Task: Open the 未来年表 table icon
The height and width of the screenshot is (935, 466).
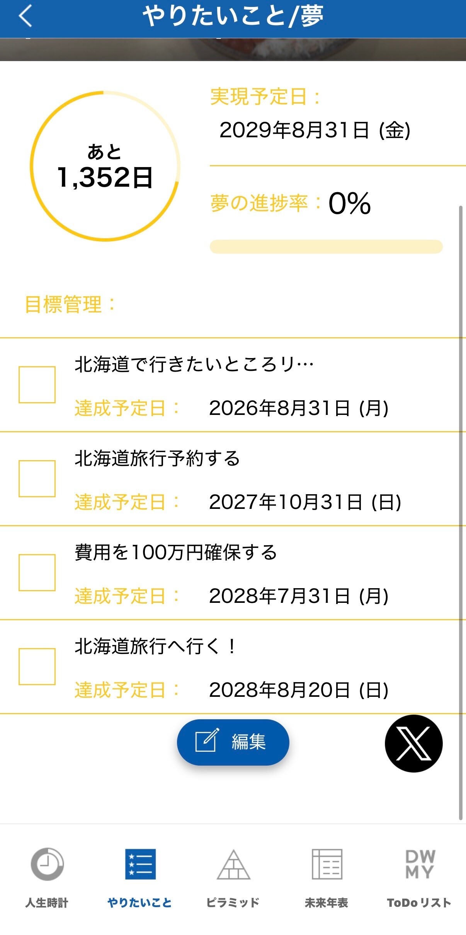Action: point(327,864)
